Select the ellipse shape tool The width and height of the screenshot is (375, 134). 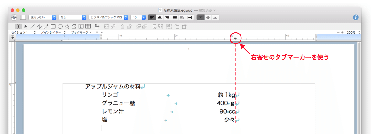(60, 26)
